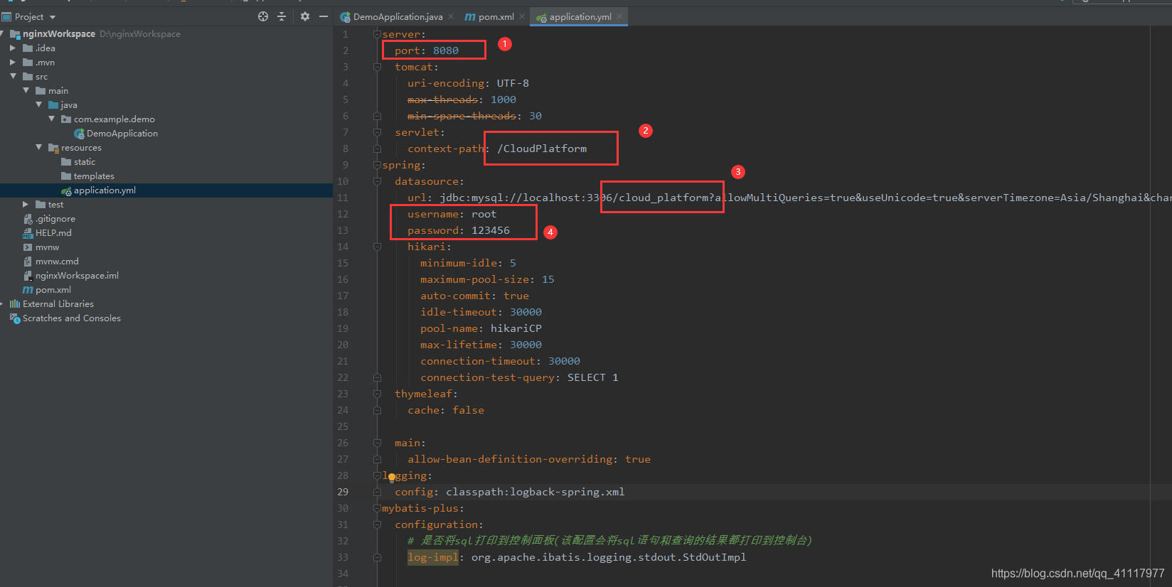Image resolution: width=1172 pixels, height=587 pixels.
Task: Click the External Libraries icon
Action: (14, 304)
